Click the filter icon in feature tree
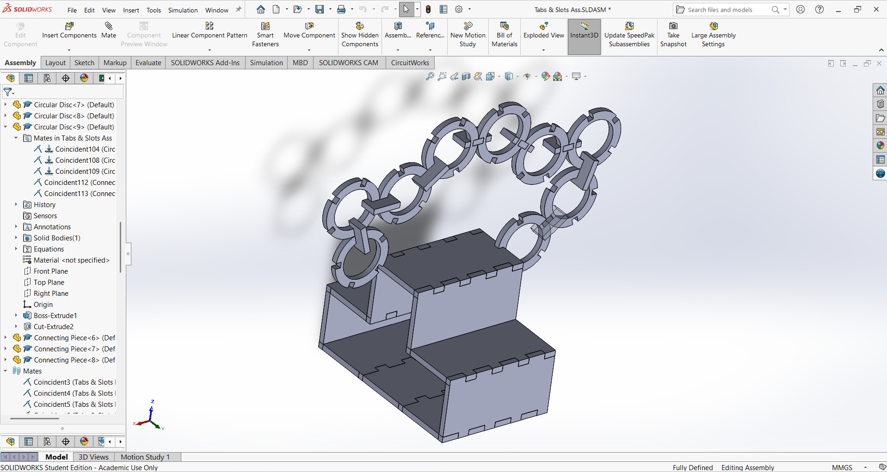Image resolution: width=887 pixels, height=472 pixels. click(9, 92)
